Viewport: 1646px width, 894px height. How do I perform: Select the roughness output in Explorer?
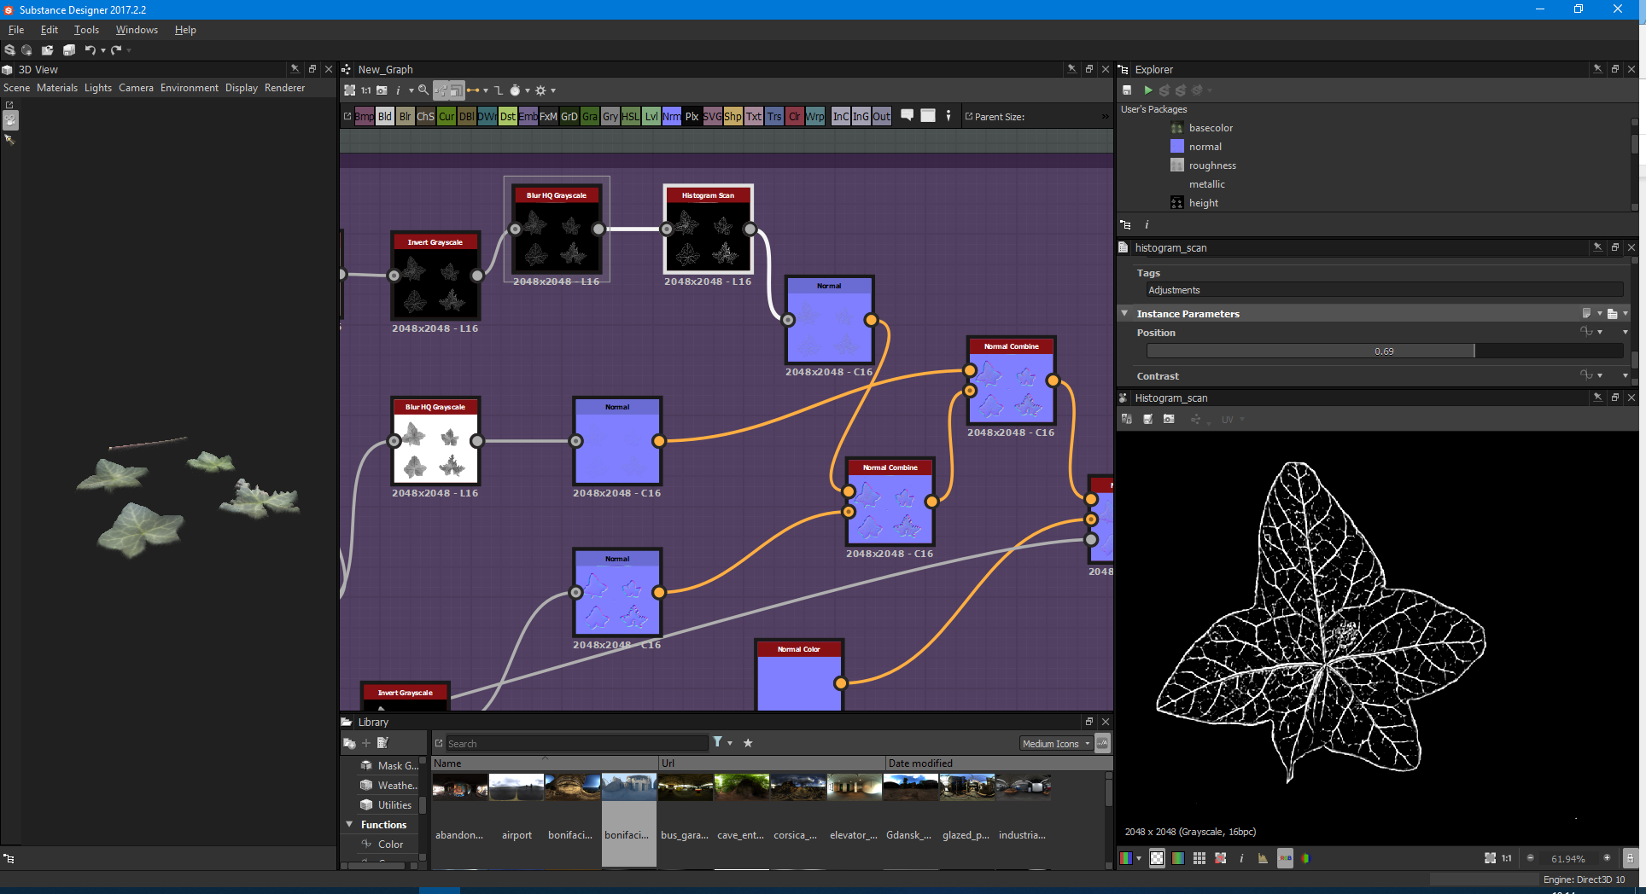pyautogui.click(x=1212, y=165)
